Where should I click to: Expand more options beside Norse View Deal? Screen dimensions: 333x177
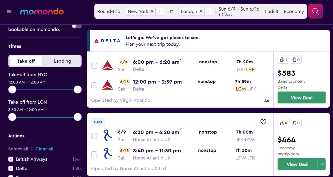[x=322, y=164]
